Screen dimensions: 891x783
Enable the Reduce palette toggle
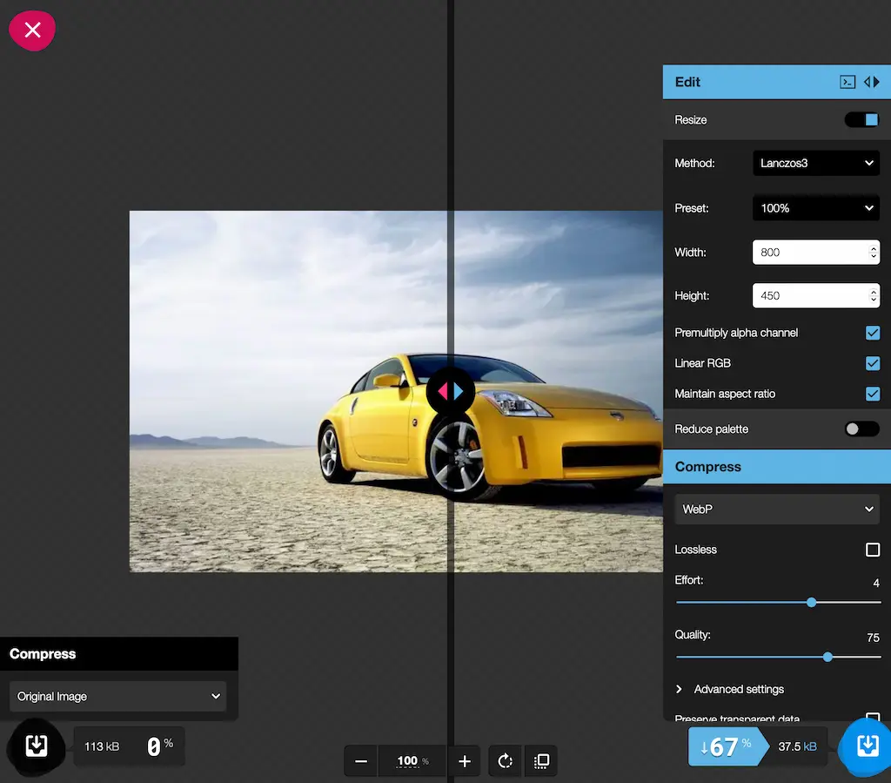[x=861, y=429]
